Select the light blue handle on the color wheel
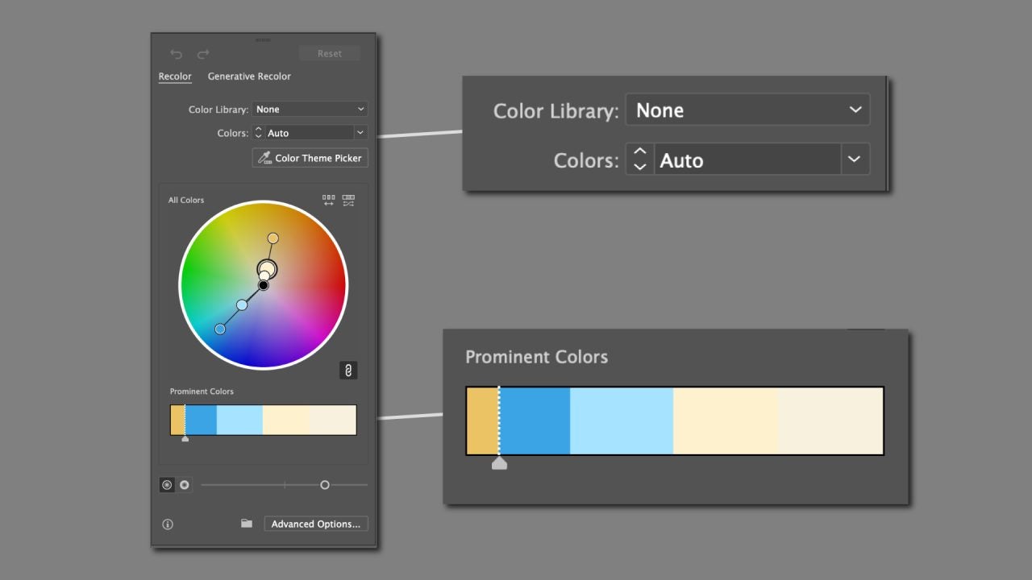 click(x=242, y=305)
